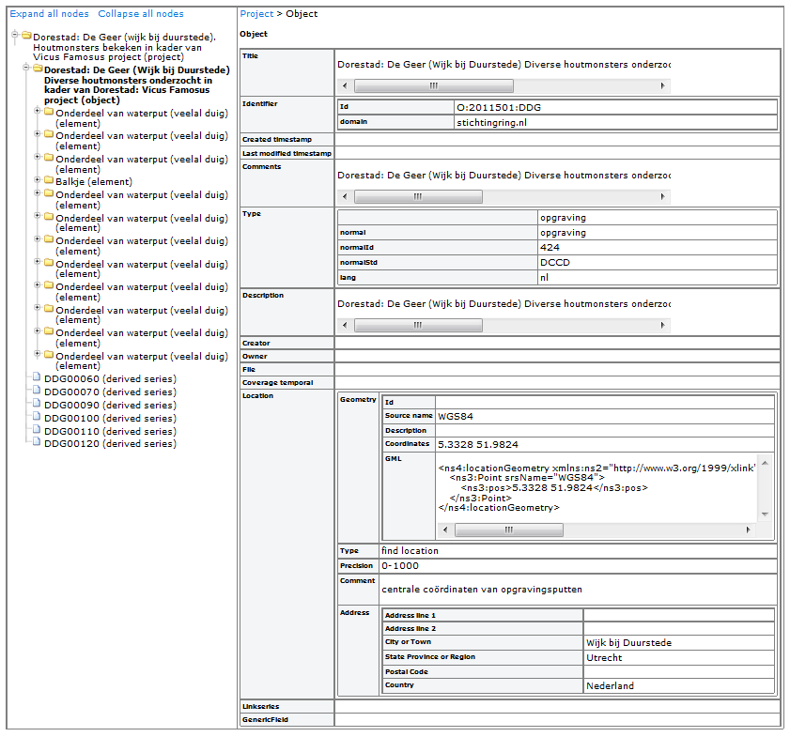Click the right scroll arrow of the Comments field
This screenshot has height=737, width=790.
(x=662, y=197)
